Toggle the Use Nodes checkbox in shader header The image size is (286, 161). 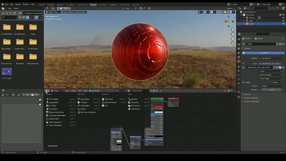[x=90, y=91]
